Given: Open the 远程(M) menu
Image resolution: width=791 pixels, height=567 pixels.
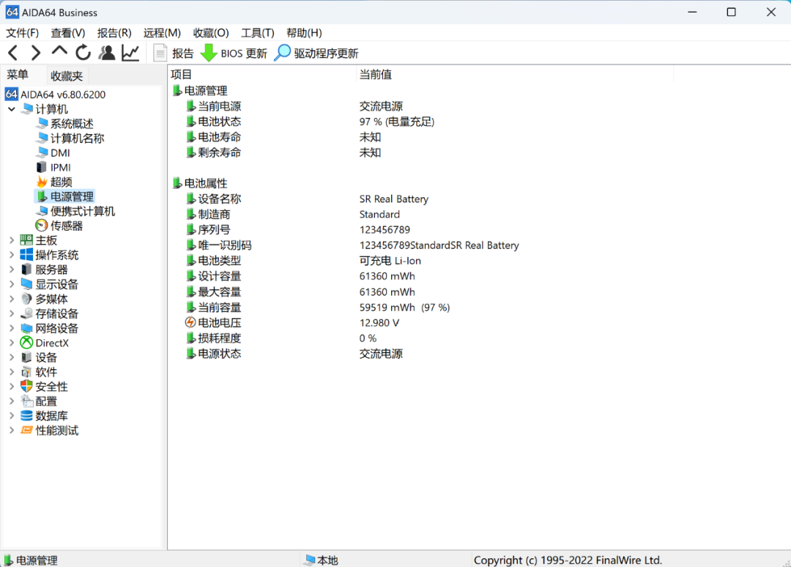Looking at the screenshot, I should (162, 33).
